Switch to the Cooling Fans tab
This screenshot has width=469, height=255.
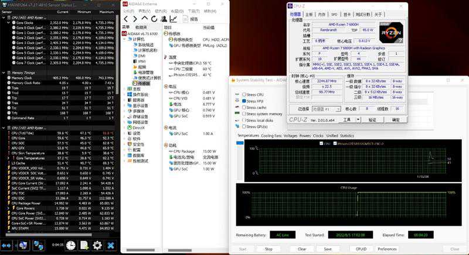coord(271,135)
